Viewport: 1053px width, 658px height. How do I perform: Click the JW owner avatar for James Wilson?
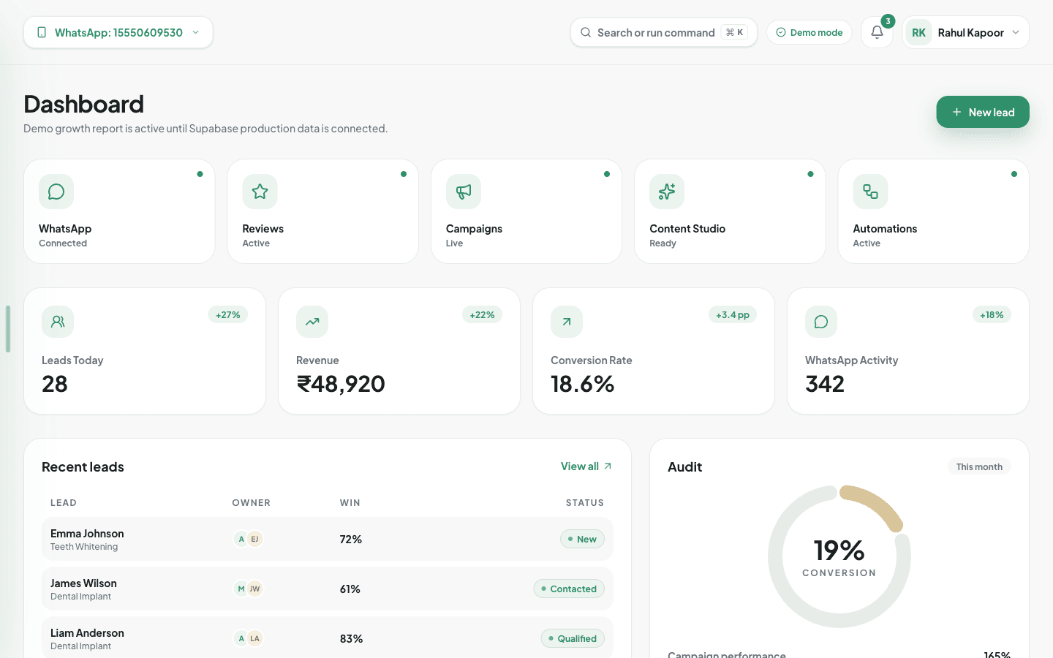[254, 589]
